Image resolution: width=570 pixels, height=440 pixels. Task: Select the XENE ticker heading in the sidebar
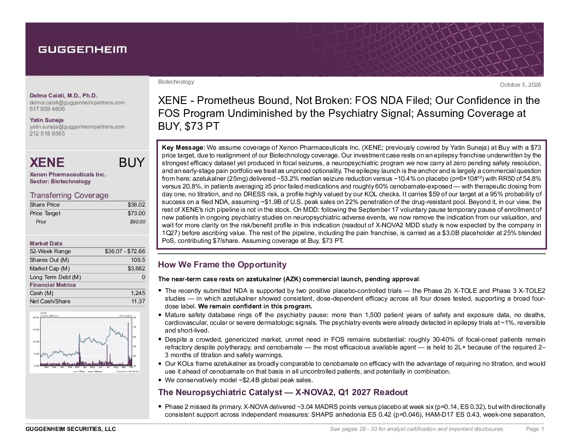tap(47, 163)
